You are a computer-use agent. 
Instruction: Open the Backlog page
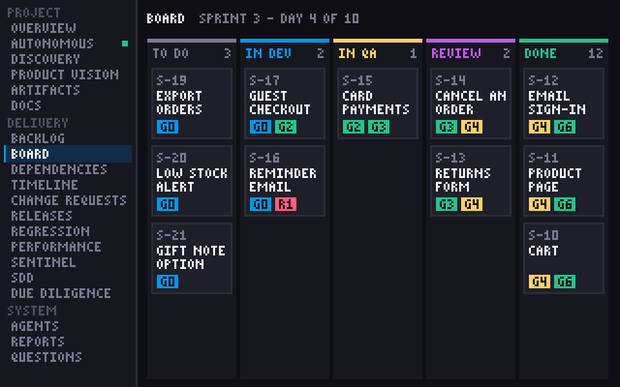[38, 138]
